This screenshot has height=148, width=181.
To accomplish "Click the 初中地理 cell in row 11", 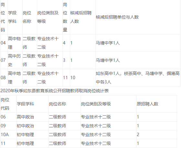I will tap(33, 143).
